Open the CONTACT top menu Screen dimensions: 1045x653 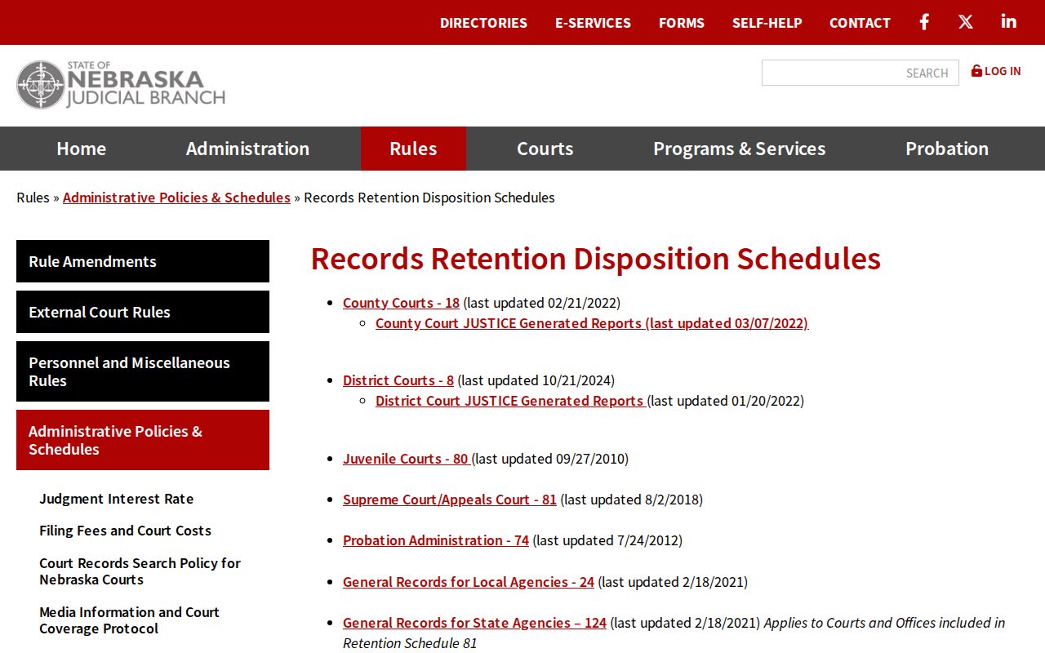(860, 23)
